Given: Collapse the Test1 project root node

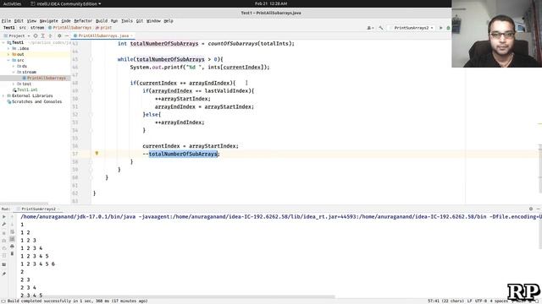Looking at the screenshot, I should pos(3,43).
